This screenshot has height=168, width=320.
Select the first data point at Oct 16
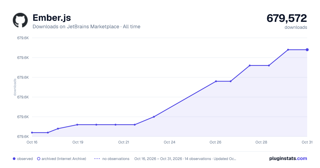tap(32, 133)
